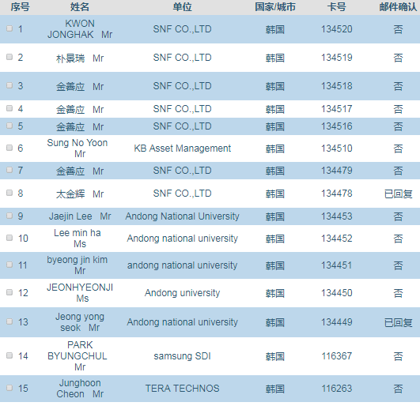Click the 姓名 column header
420x406 pixels.
(x=80, y=7)
